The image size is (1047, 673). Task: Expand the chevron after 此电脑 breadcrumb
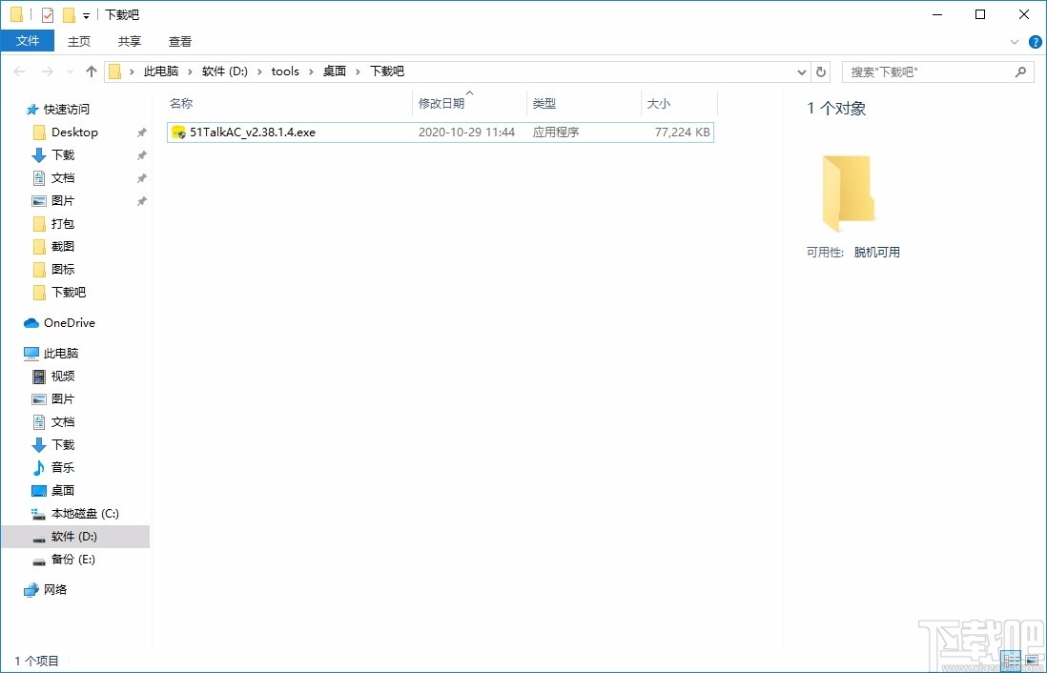click(x=191, y=71)
